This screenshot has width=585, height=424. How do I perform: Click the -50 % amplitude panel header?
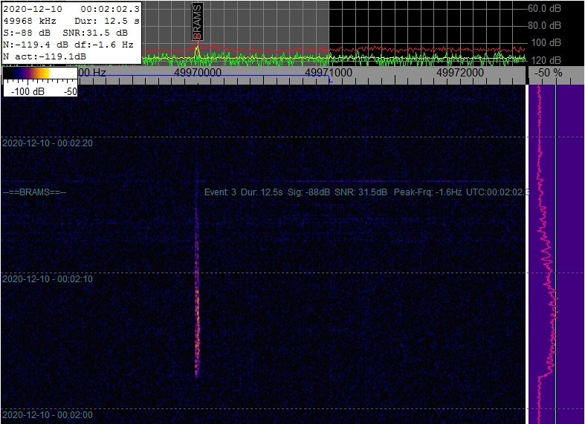(x=548, y=73)
